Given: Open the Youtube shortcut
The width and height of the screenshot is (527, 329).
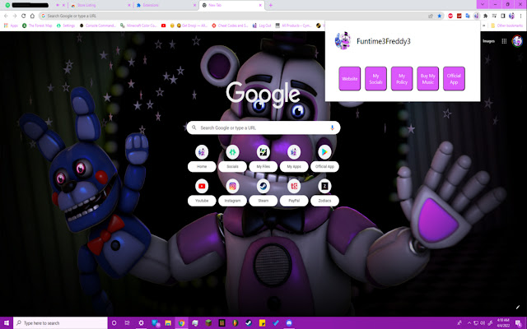Looking at the screenshot, I should 202,186.
